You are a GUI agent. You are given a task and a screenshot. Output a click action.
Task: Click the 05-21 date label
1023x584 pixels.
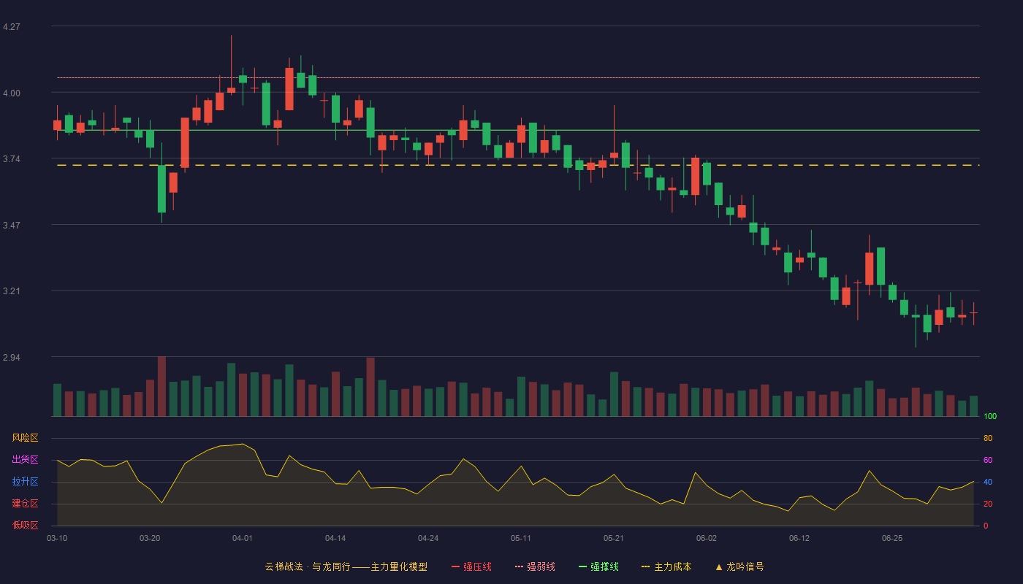(614, 538)
